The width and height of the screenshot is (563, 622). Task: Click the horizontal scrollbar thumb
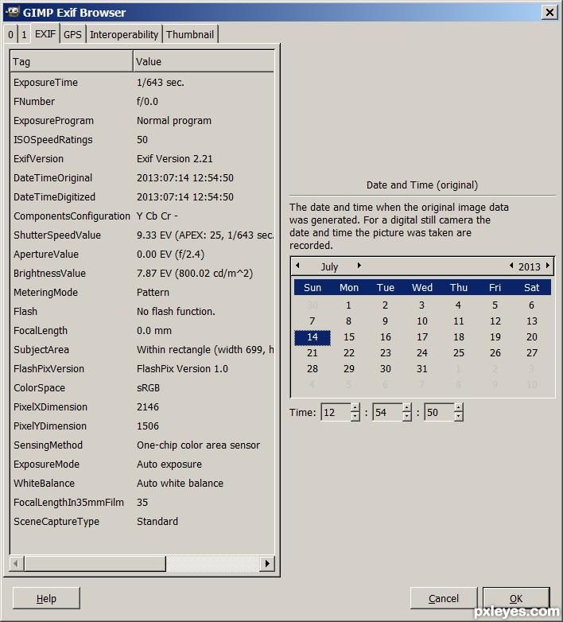click(x=95, y=564)
